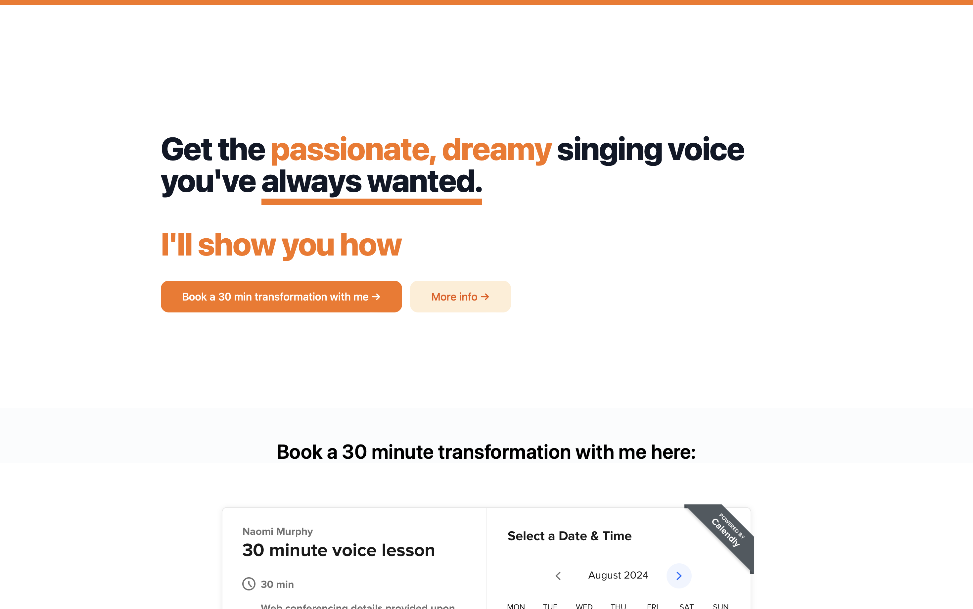The width and height of the screenshot is (973, 609).
Task: Click the SAT weekday column header
Action: coord(686,606)
